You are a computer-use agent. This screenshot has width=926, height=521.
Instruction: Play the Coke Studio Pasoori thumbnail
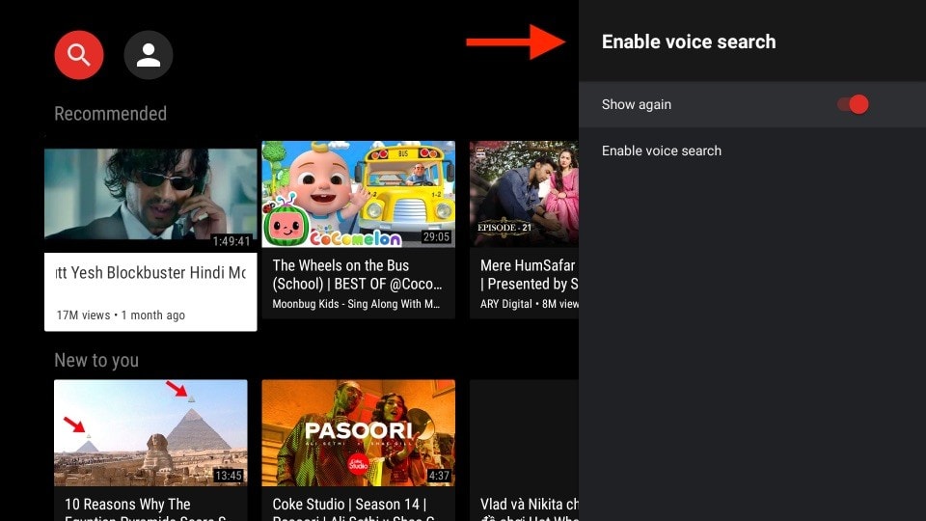(358, 430)
